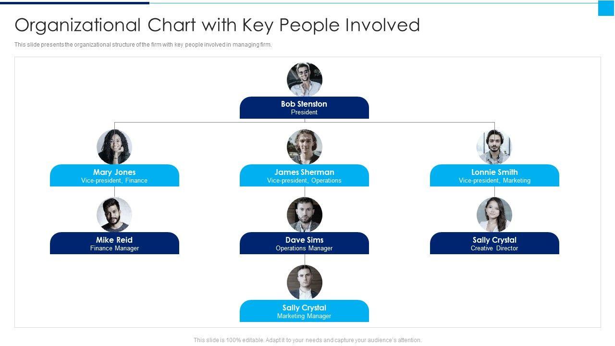Select the Vice-president, Marketing profile photo

tap(494, 147)
